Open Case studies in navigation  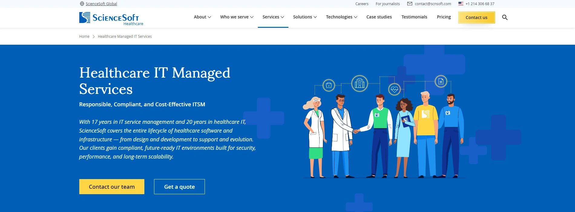tap(379, 17)
